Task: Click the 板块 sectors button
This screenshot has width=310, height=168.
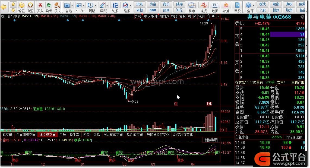Action: point(262,4)
